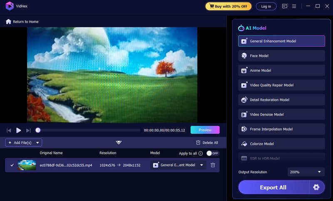Click the video timeline track
Viewport: 333px width, 201px height.
tap(89, 130)
